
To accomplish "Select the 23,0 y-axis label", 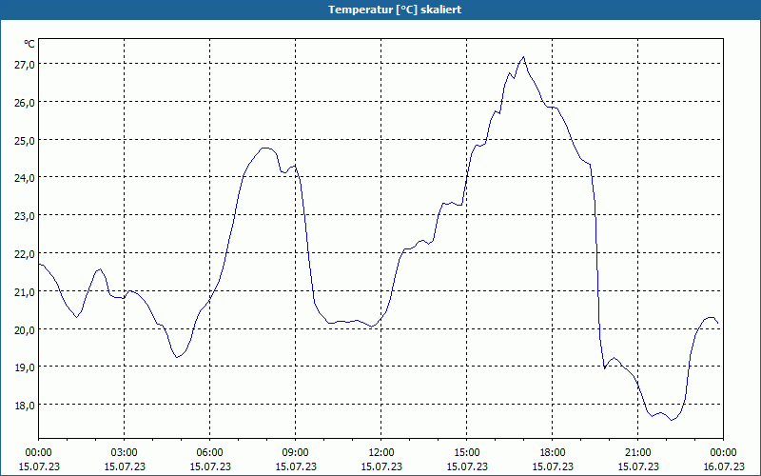I will [25, 216].
